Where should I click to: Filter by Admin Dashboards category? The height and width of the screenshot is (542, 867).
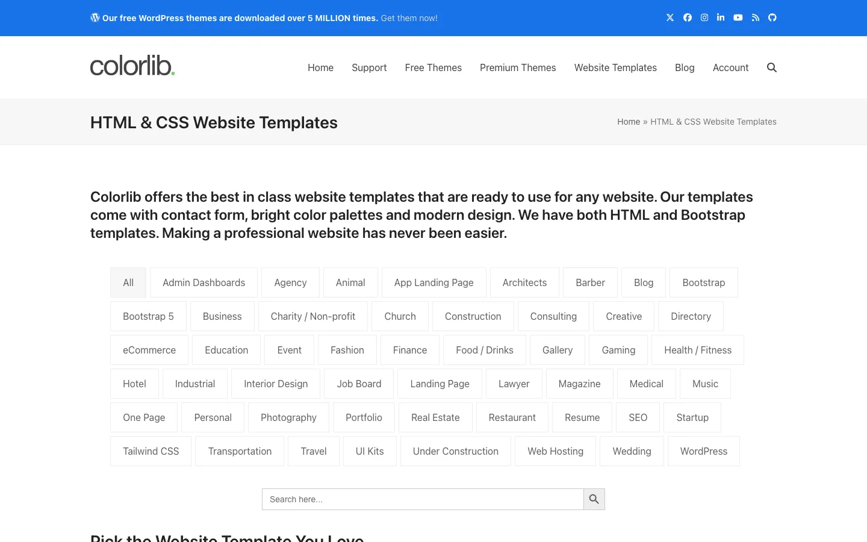click(x=204, y=282)
